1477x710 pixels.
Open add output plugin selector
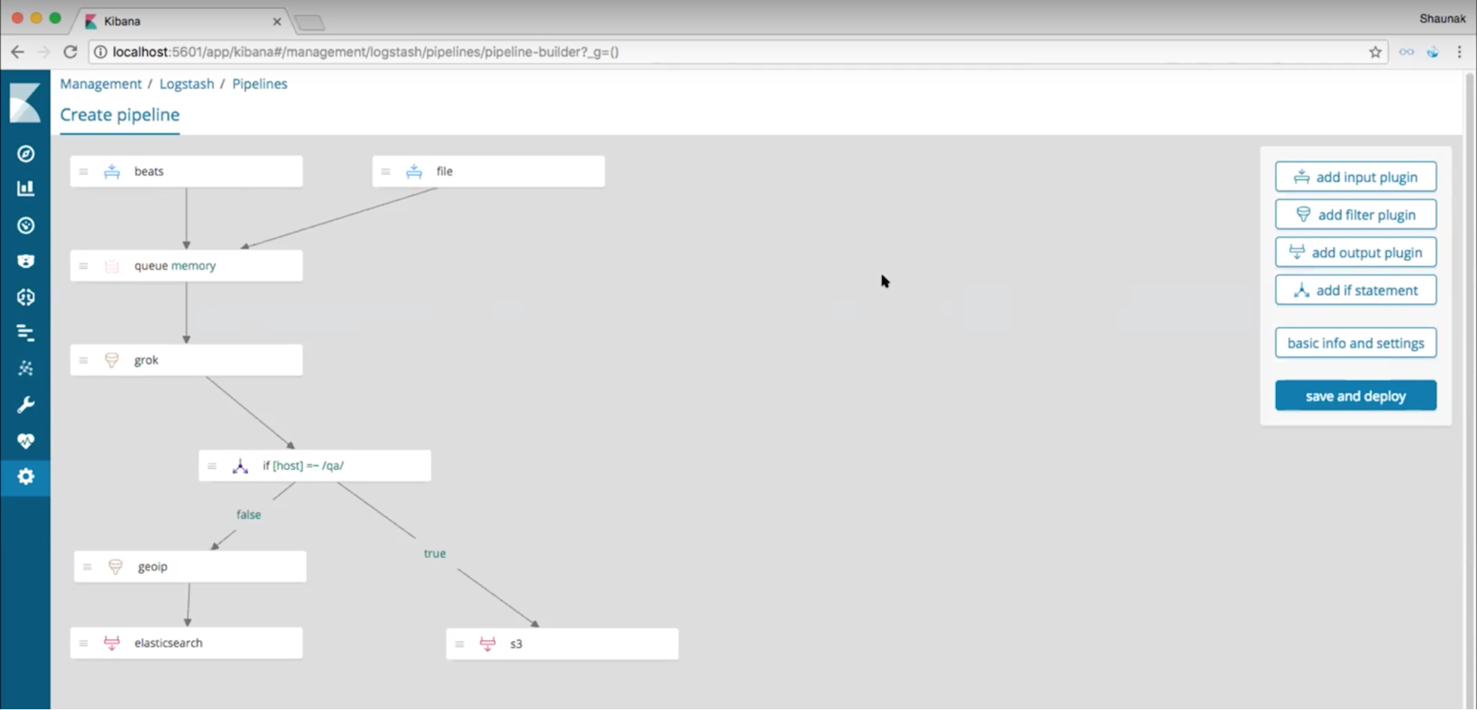point(1355,252)
